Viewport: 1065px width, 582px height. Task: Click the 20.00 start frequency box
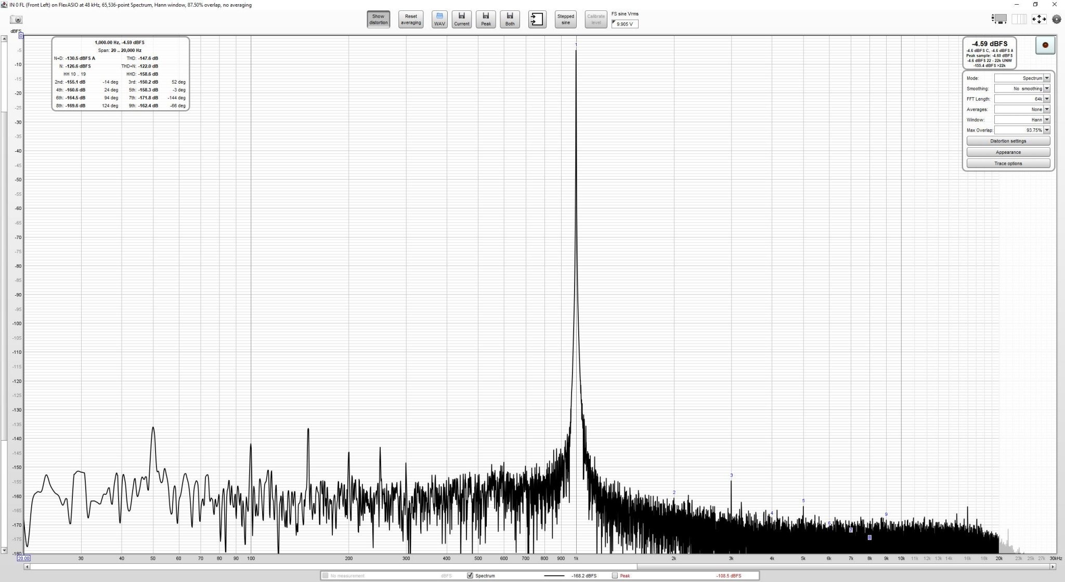tap(23, 558)
